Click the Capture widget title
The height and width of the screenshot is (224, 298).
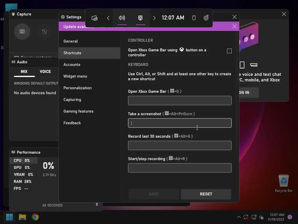[24, 14]
